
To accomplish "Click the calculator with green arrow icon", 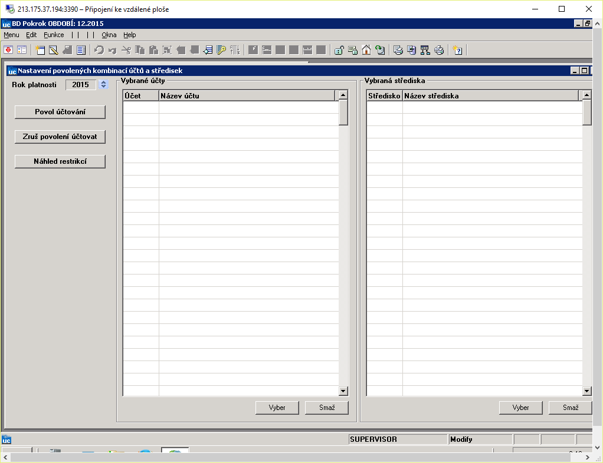I will [x=380, y=50].
